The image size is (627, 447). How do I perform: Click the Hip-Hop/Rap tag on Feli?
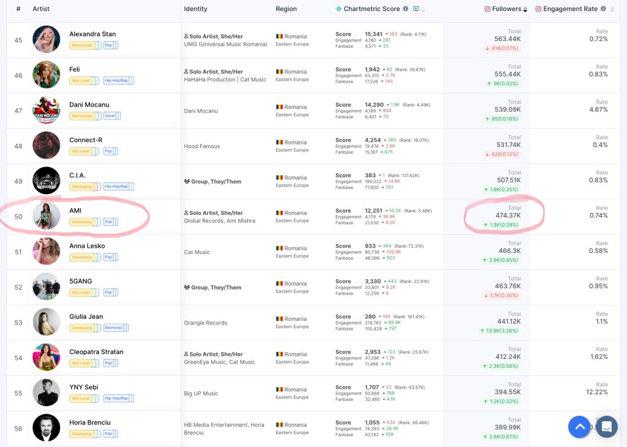118,80
